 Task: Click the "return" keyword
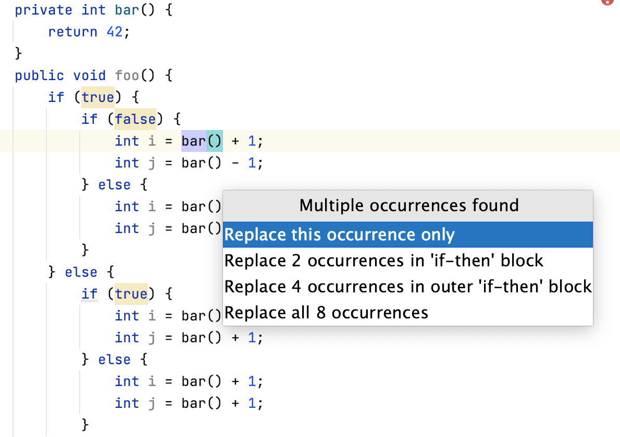click(73, 32)
